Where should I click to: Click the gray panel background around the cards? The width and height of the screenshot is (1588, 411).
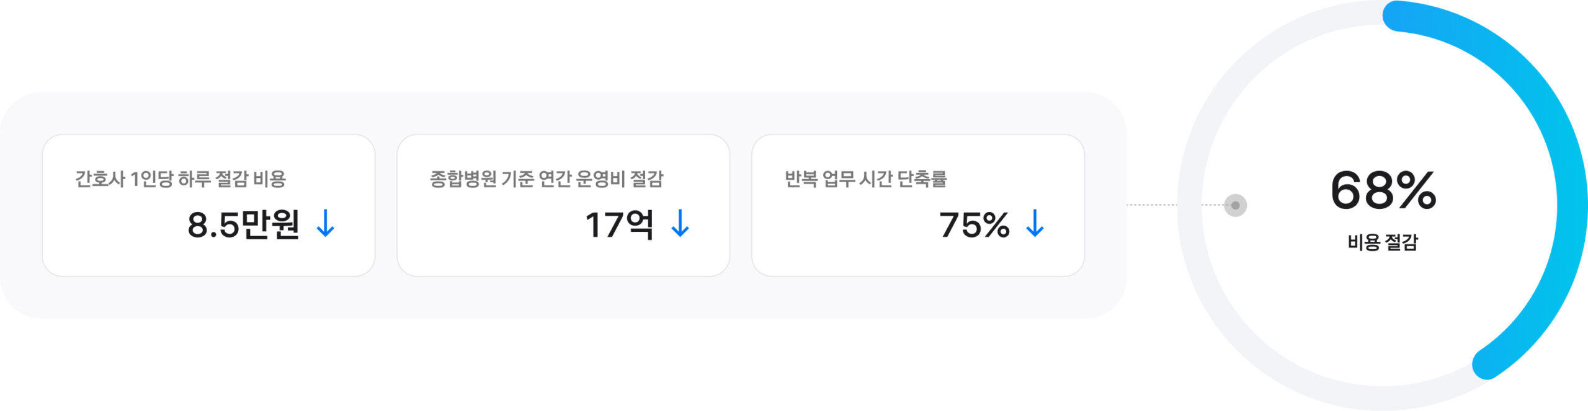558,298
